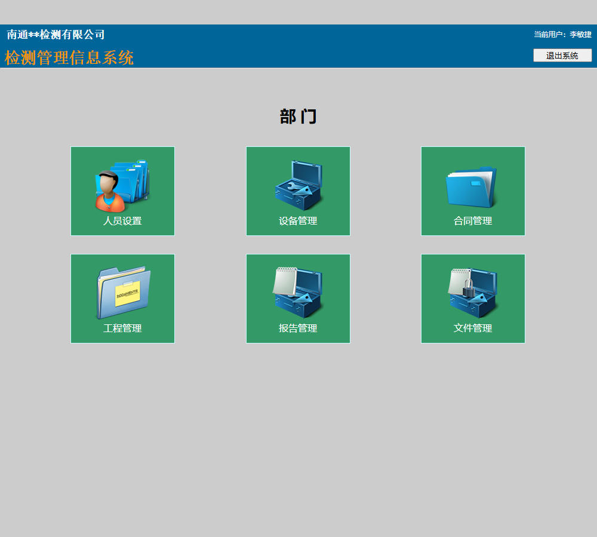Go to the 文件管理 text label
Viewport: 597px width, 537px height.
click(473, 329)
